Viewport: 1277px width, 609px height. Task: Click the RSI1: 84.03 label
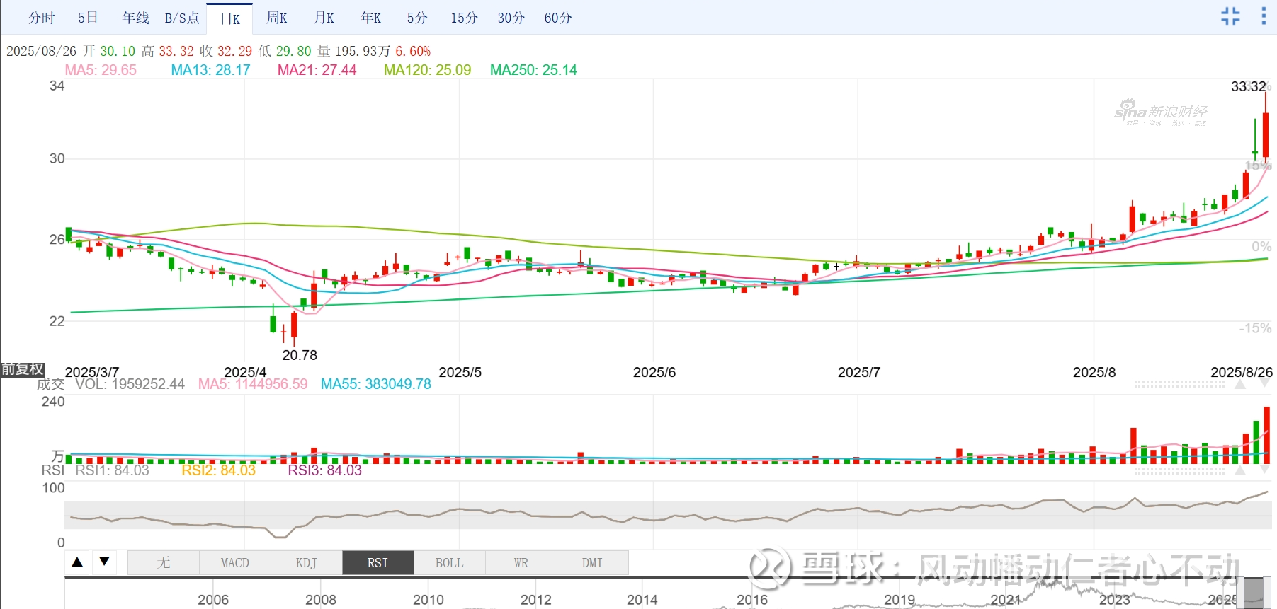[112, 470]
